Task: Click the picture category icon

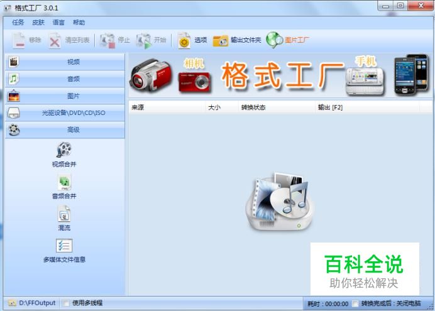Action: (14, 96)
